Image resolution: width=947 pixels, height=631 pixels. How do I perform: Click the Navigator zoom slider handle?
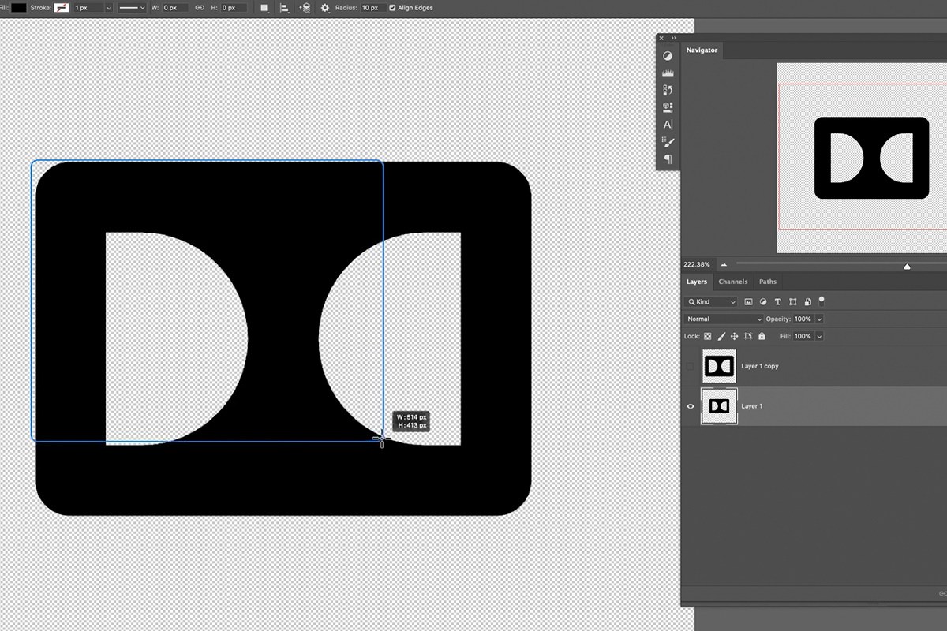tap(907, 267)
